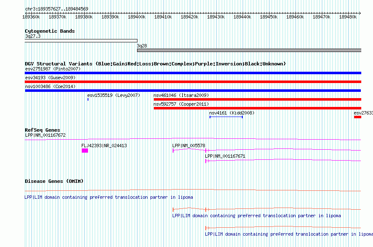Image resolution: width=373 pixels, height=247 pixels.
Task: Click the esv2751987 (Pinto2007) blue gain bar
Action: (x=193, y=73)
